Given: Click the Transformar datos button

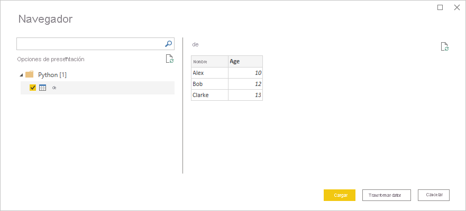Looking at the screenshot, I should point(386,195).
